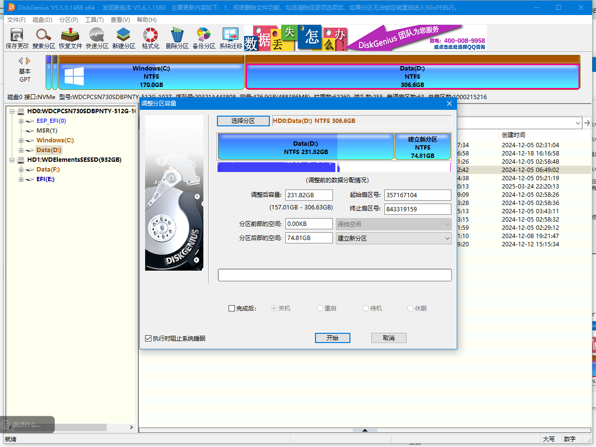This screenshot has height=447, width=596.
Task: Collapse the HD1 WDElements disk node
Action: 12,160
